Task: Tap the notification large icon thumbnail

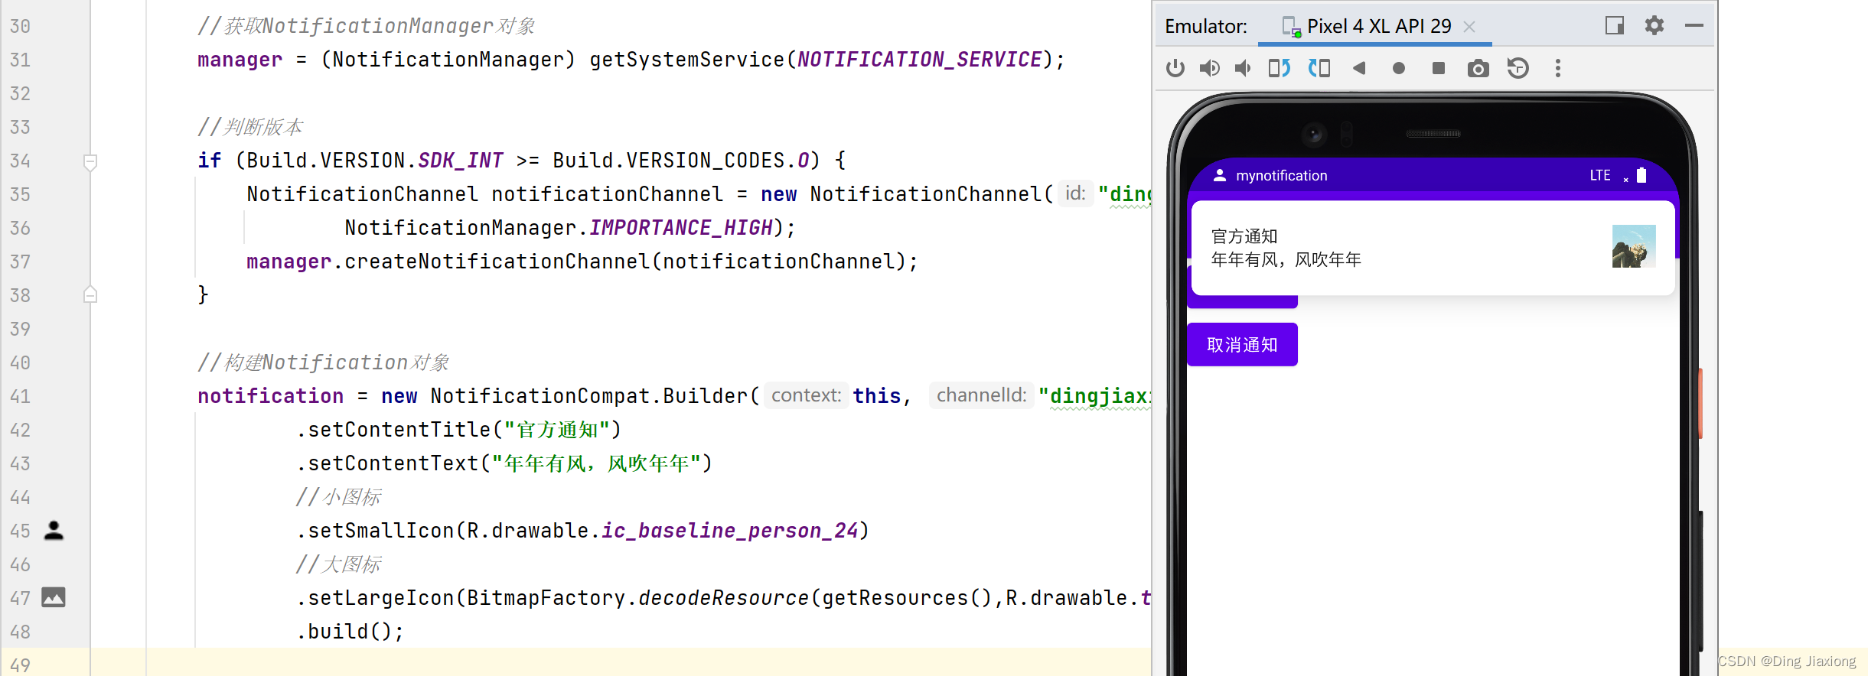Action: point(1634,246)
